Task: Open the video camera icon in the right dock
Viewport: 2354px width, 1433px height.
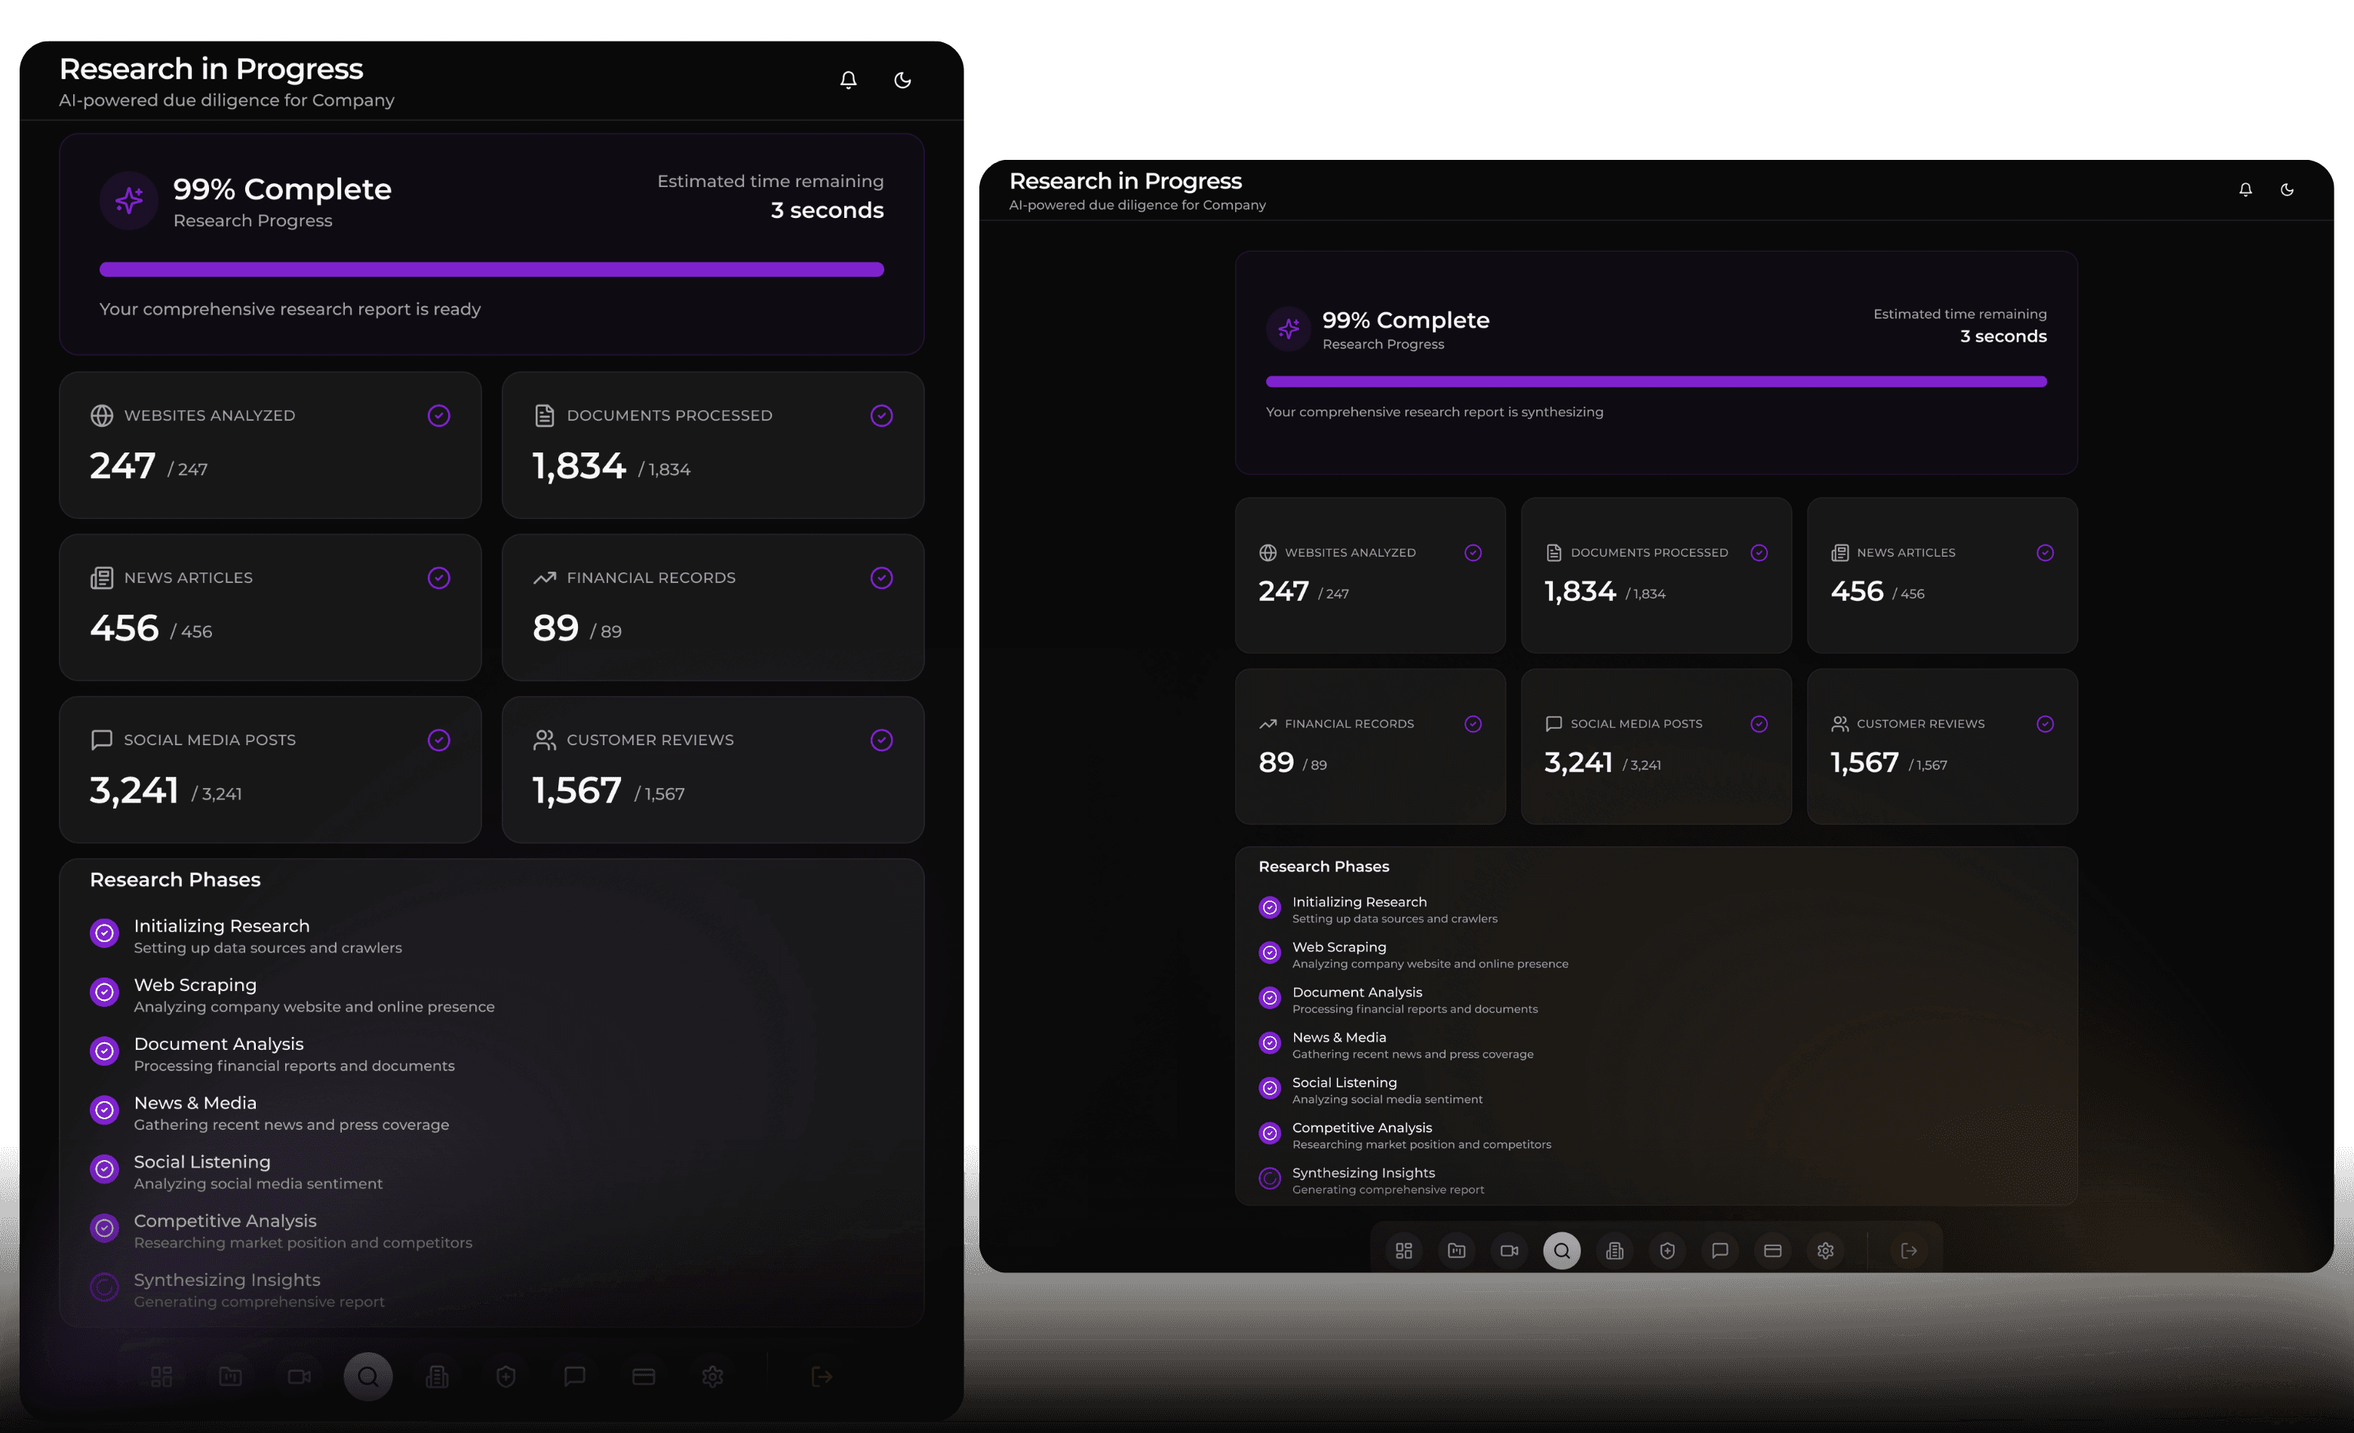Action: (x=1510, y=1250)
